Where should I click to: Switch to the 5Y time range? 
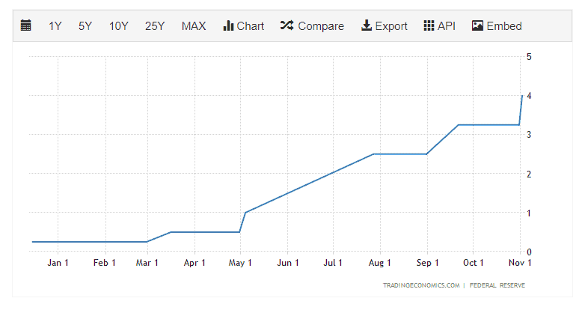85,26
